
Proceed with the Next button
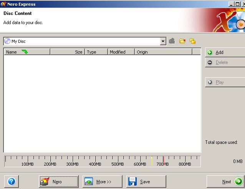click(x=225, y=181)
